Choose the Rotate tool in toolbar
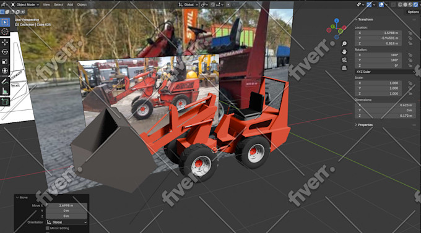This screenshot has height=233, width=421. [5, 52]
